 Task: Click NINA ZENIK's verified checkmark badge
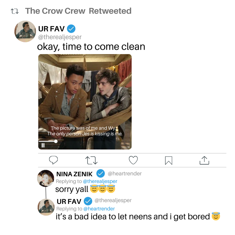[x=100, y=174]
